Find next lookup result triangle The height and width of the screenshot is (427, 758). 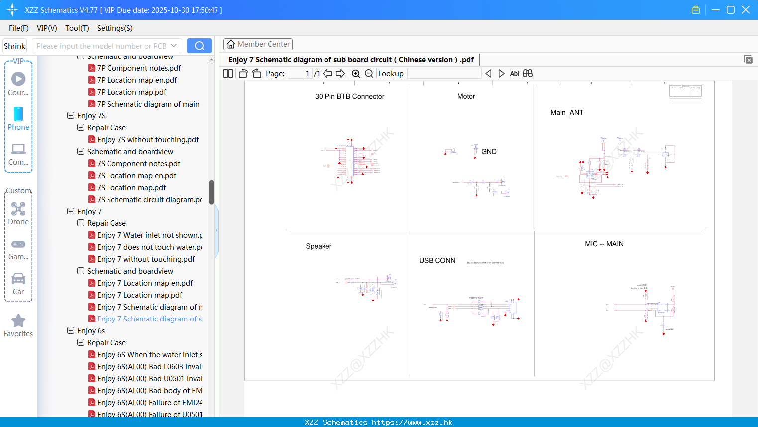coord(501,74)
